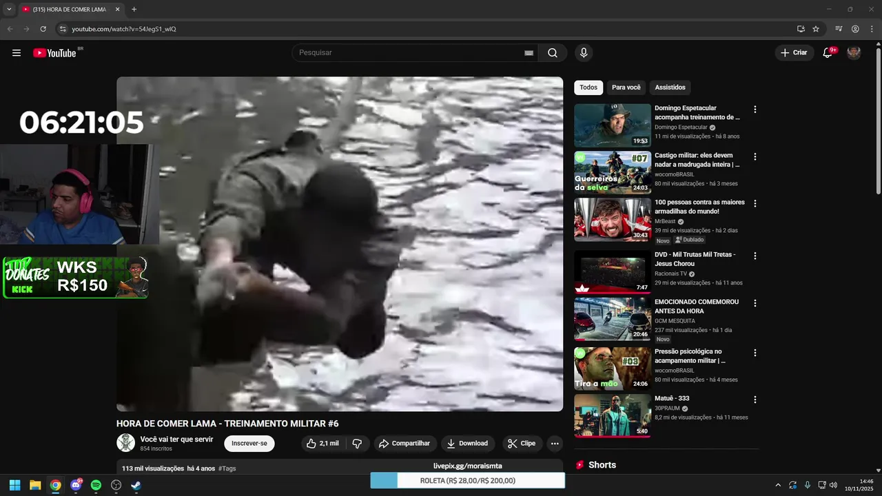Open the Chrome profile icon
This screenshot has width=882, height=496.
(x=855, y=29)
